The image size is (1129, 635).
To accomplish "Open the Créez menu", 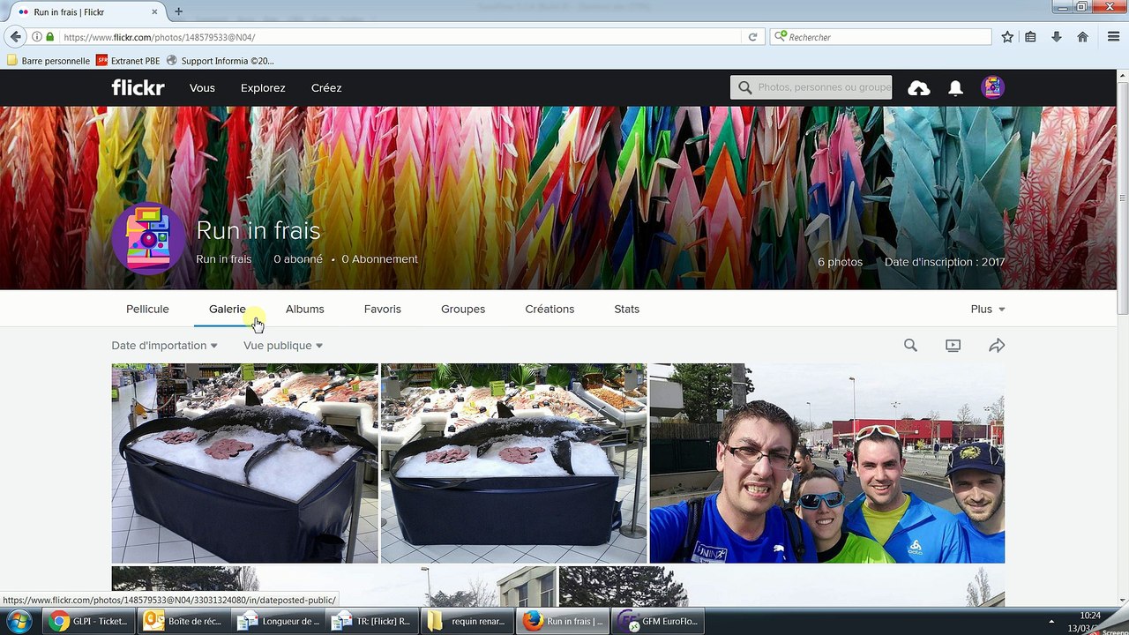I will tap(326, 88).
